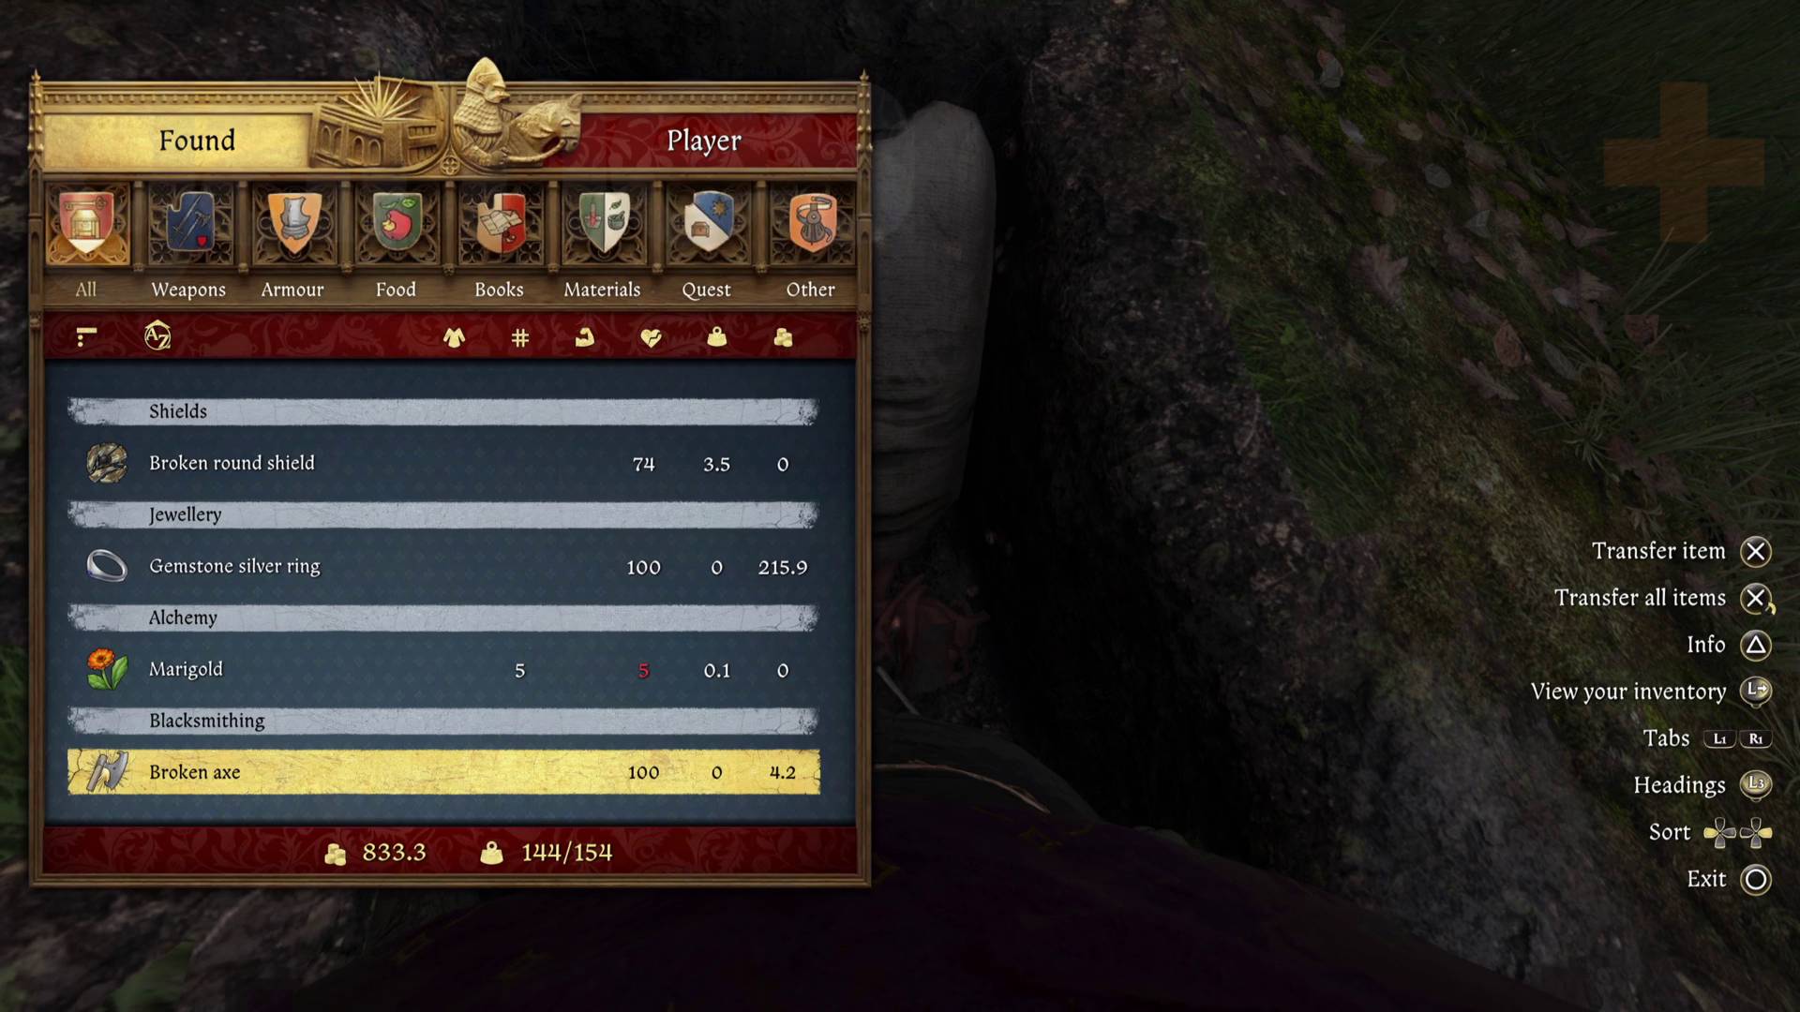Select the Food category icon
The width and height of the screenshot is (1800, 1012).
pos(396,224)
